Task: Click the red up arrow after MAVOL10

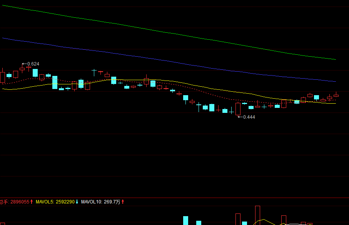Action: (123, 202)
